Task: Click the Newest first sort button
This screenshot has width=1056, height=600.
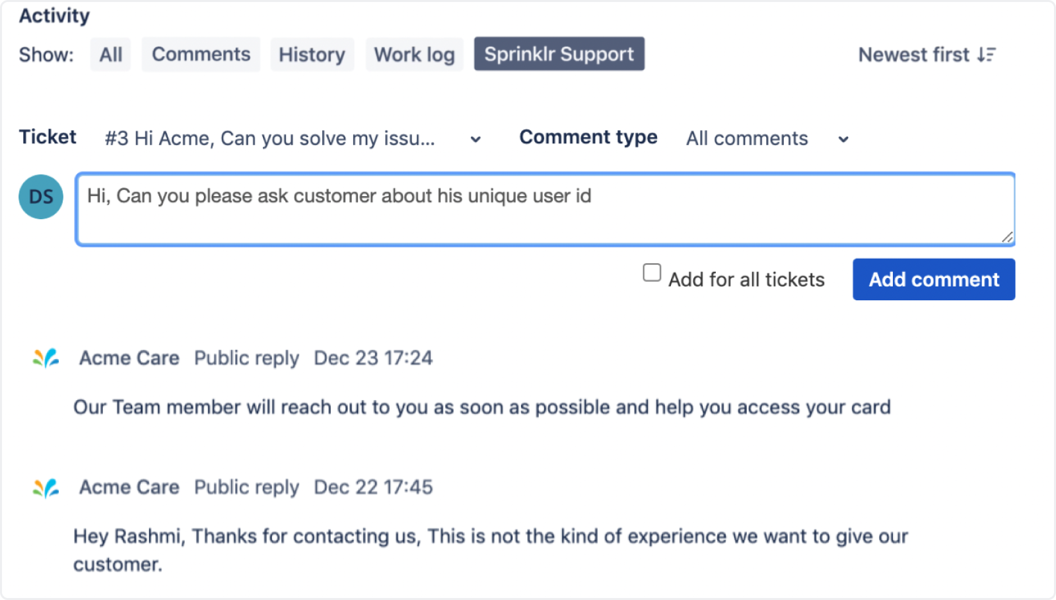Action: [927, 55]
